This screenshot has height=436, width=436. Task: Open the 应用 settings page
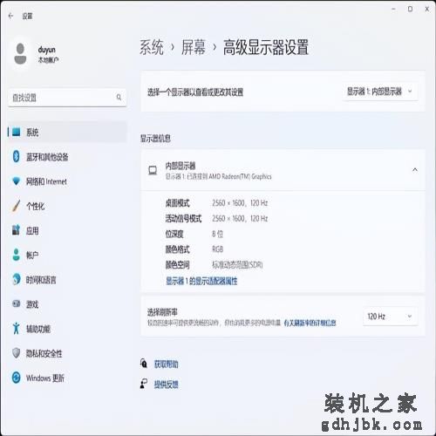point(67,230)
